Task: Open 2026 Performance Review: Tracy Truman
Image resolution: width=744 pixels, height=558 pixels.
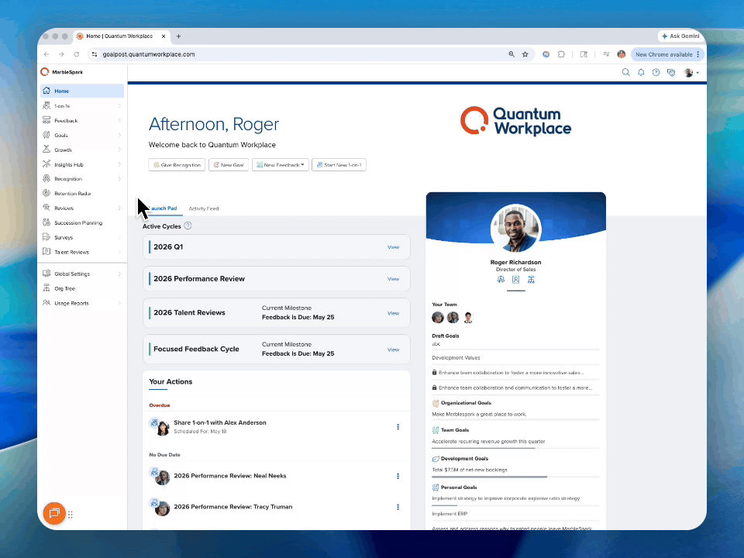Action: [233, 507]
